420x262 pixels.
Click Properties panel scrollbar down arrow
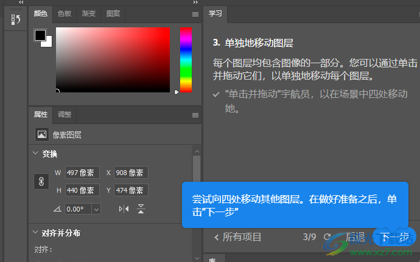click(x=197, y=258)
